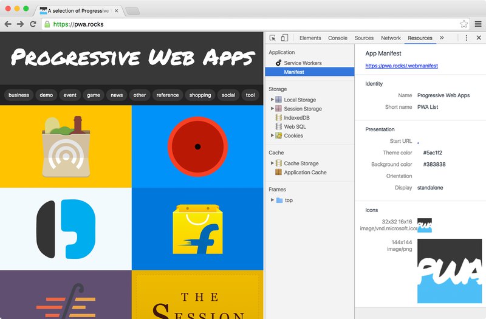Image resolution: width=486 pixels, height=319 pixels.
Task: Click the browser forward arrow
Action: (20, 24)
